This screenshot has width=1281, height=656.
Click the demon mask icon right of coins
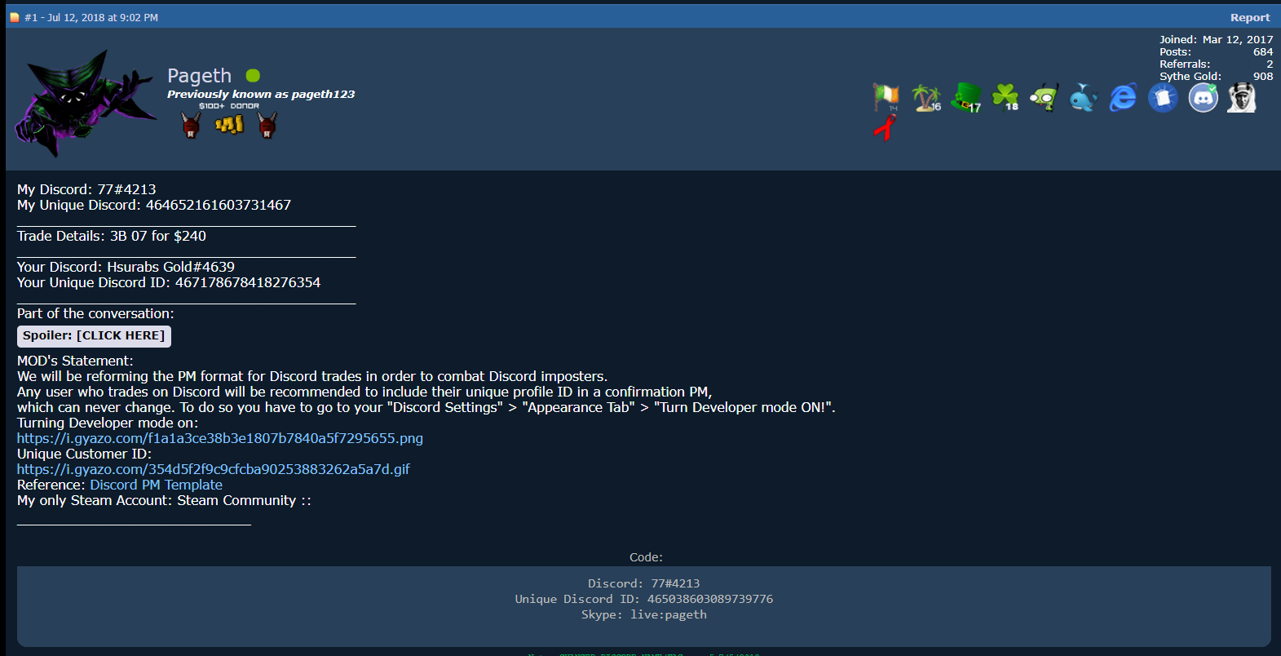point(267,125)
